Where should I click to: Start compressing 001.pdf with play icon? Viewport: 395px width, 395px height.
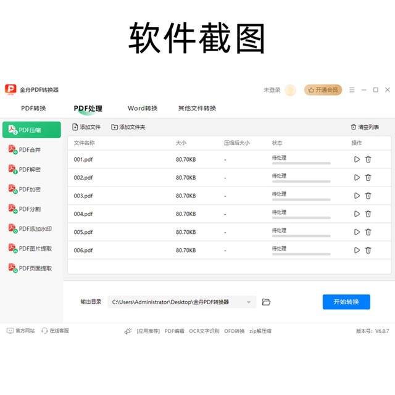tap(357, 159)
